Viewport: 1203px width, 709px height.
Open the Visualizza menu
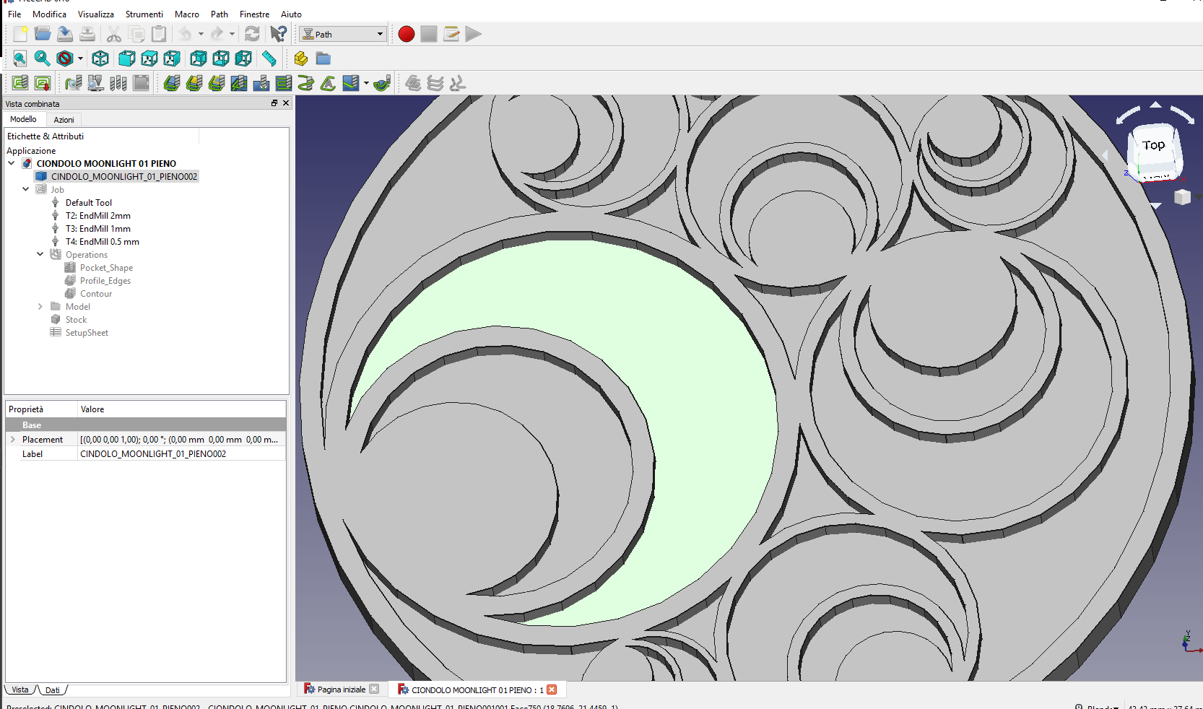(x=96, y=14)
